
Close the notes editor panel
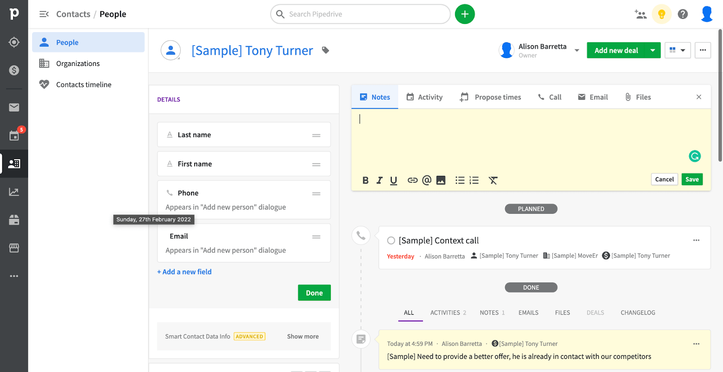(x=699, y=97)
